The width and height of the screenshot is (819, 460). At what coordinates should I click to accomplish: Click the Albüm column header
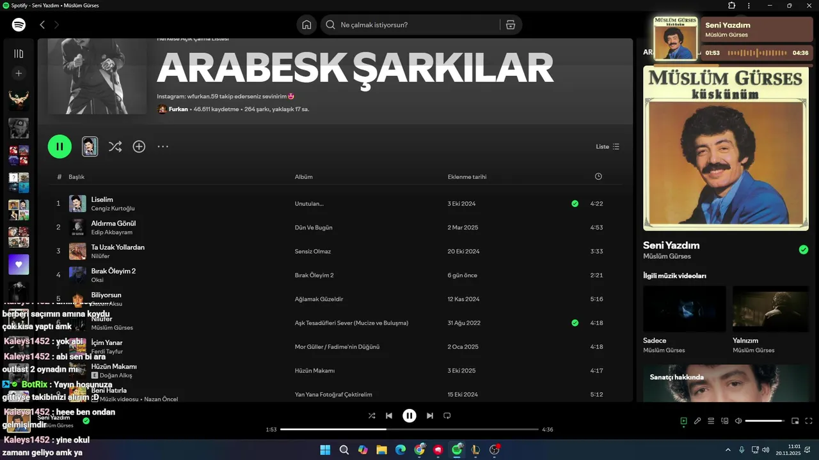point(304,177)
